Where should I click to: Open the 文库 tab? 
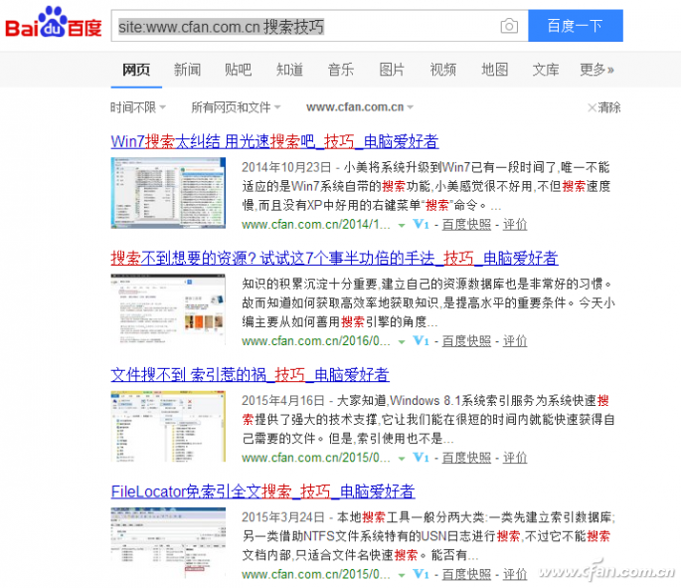coord(546,70)
